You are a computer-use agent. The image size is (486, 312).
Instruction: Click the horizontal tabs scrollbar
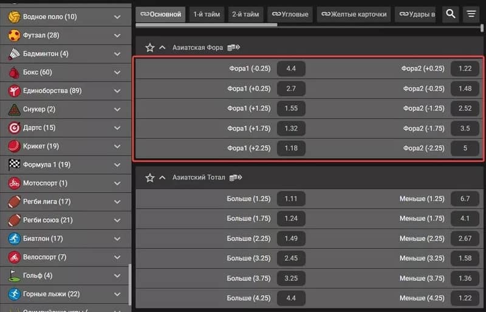pyautogui.click(x=207, y=25)
